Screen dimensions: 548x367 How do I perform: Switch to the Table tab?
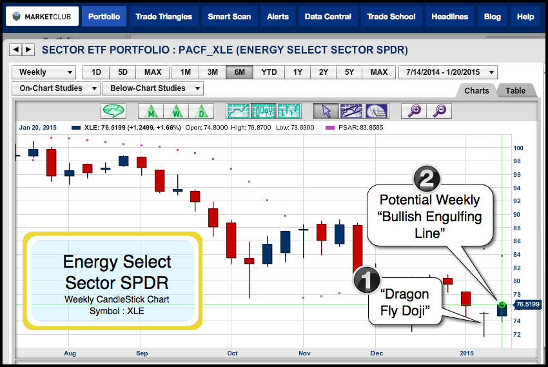515,91
